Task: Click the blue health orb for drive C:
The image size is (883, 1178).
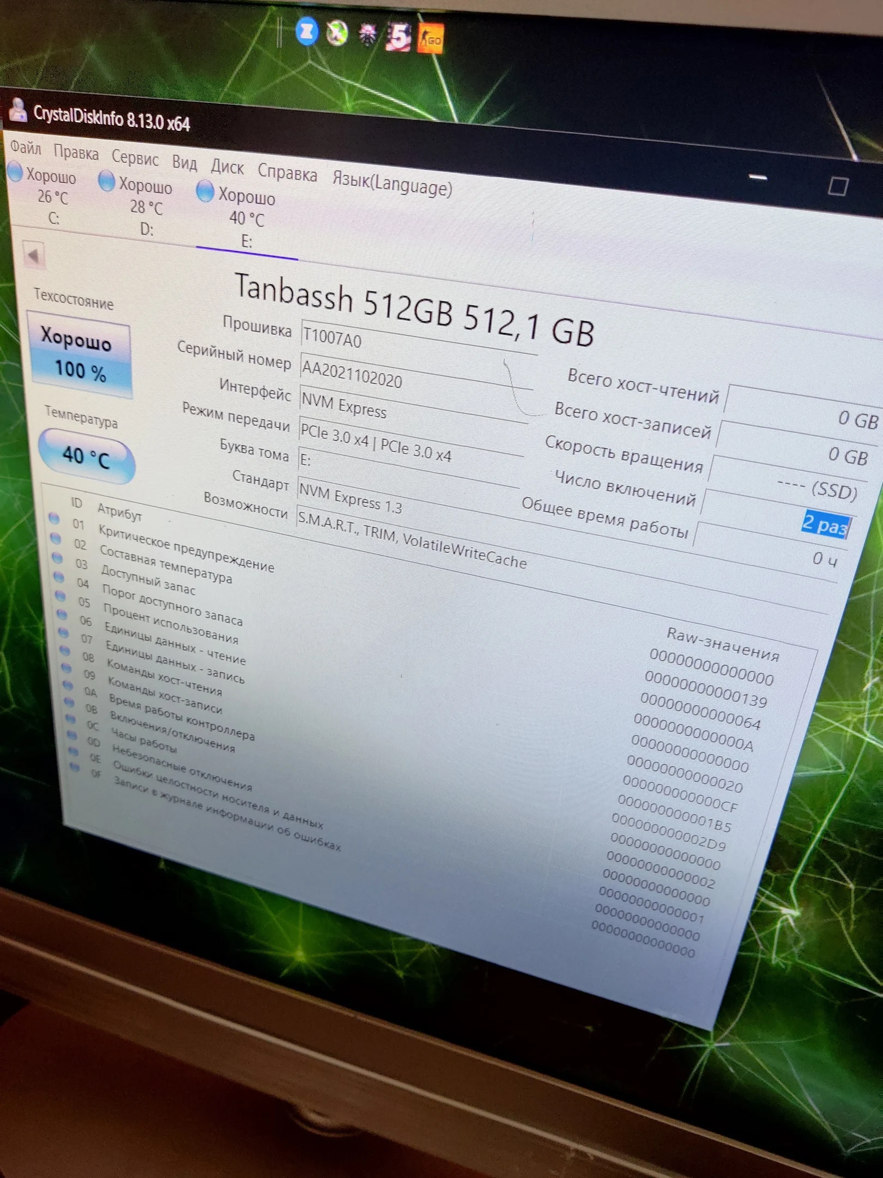Action: coord(15,171)
